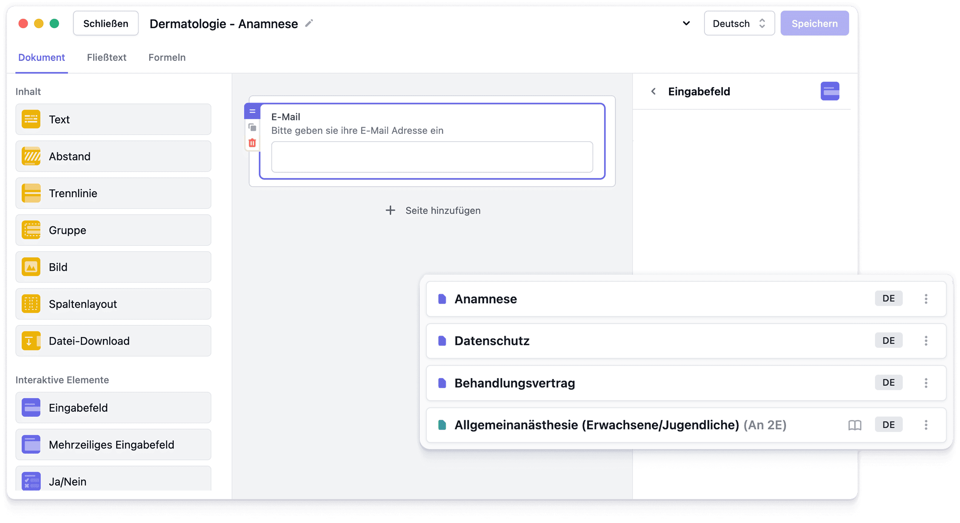Screen dimensions: 960x523
Task: Click Seite hinzufügen to add a page
Action: click(x=433, y=210)
